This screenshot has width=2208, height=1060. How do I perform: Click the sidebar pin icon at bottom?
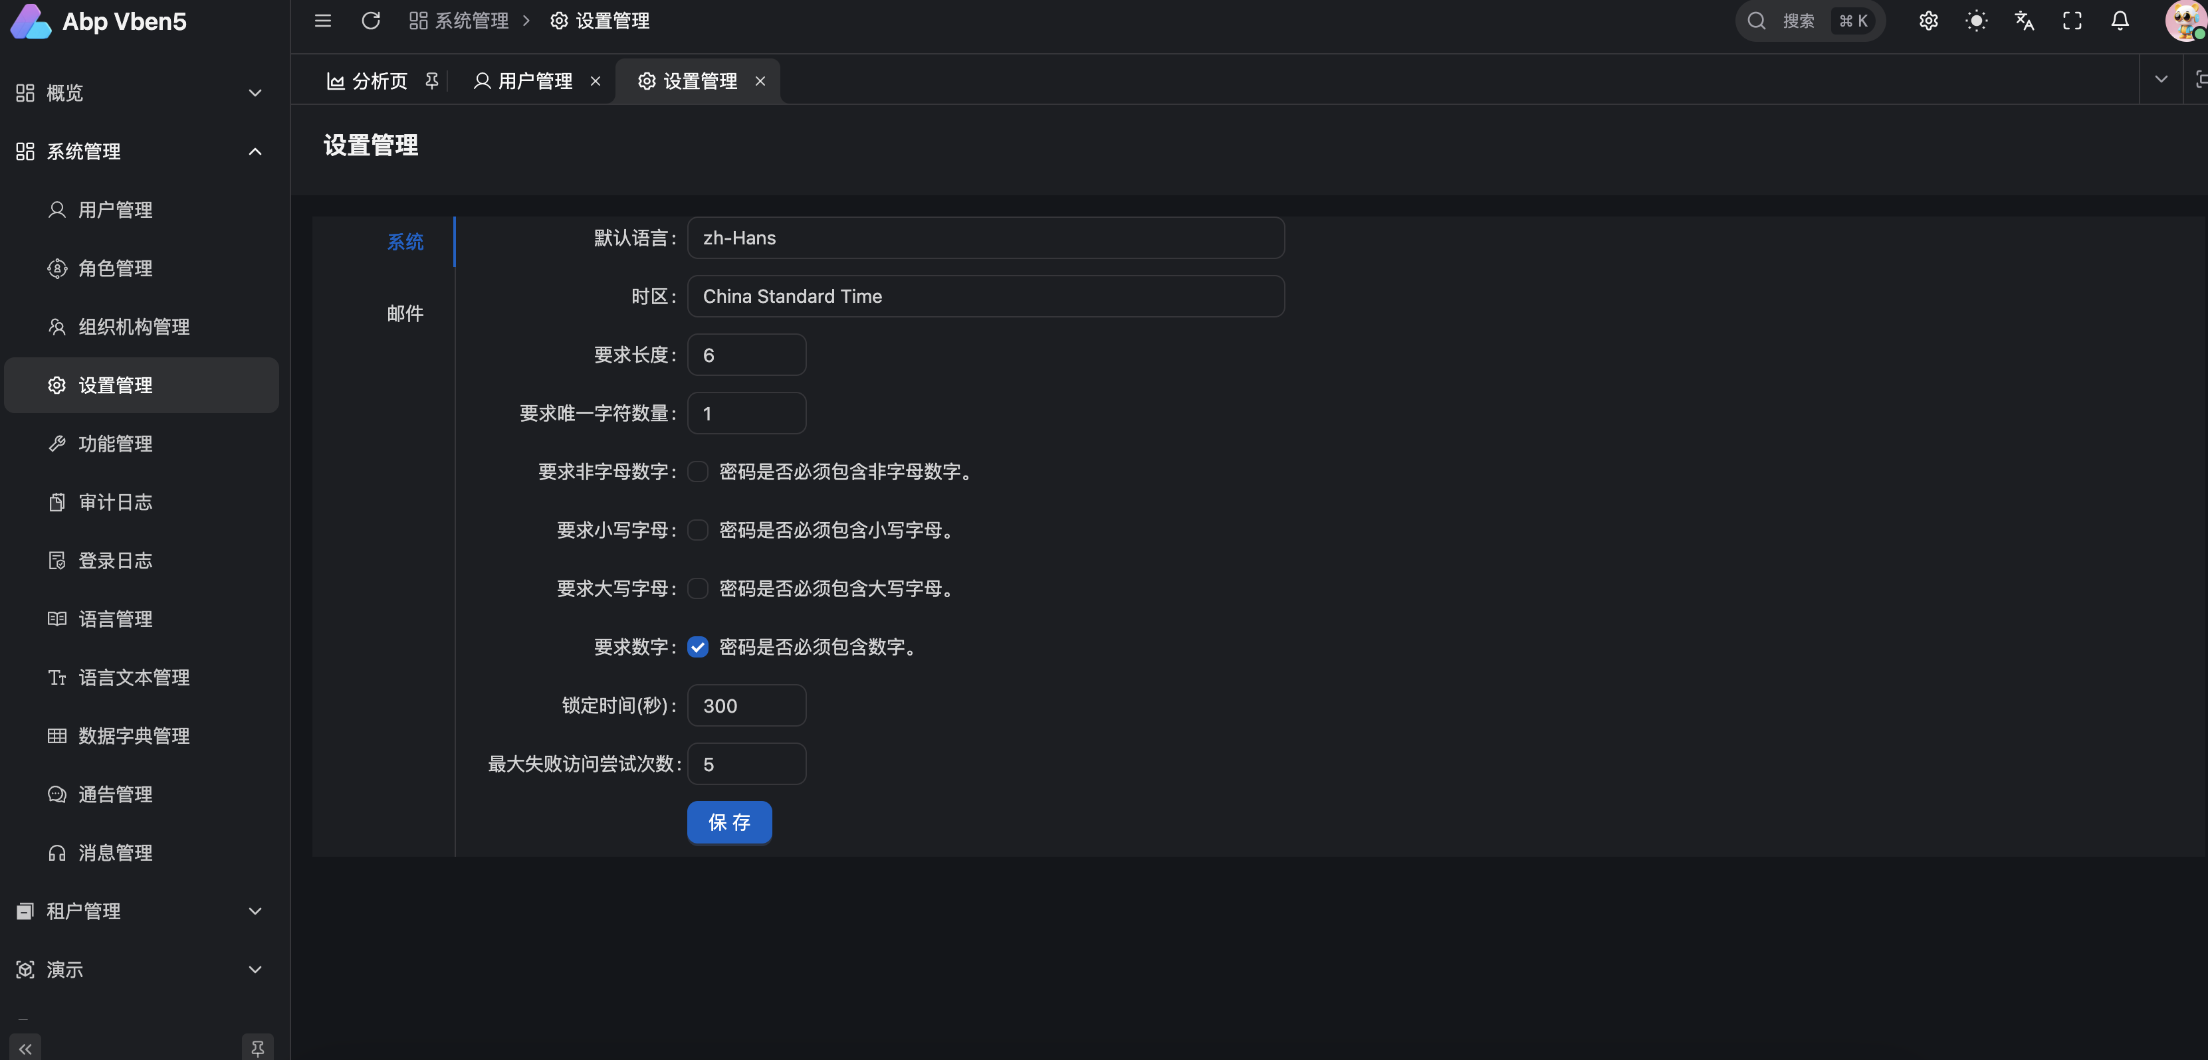point(257,1048)
